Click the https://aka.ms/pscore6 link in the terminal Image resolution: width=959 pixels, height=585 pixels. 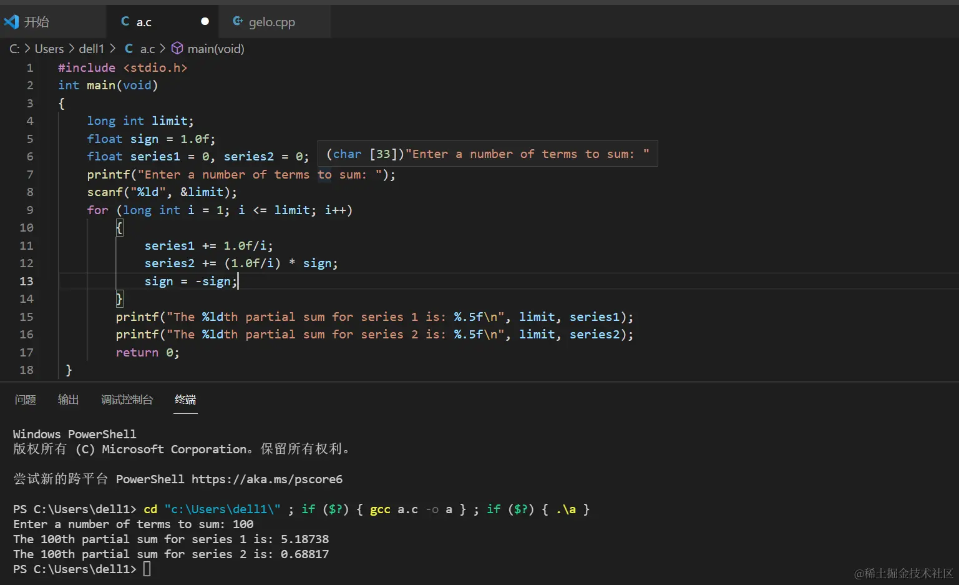(267, 479)
